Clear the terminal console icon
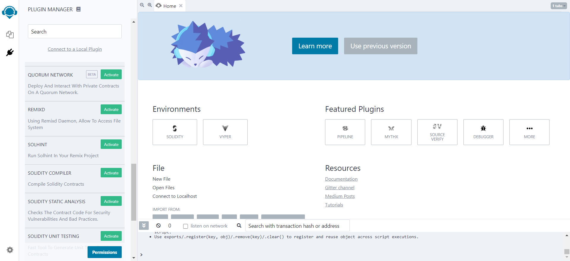The image size is (570, 261). 159,226
